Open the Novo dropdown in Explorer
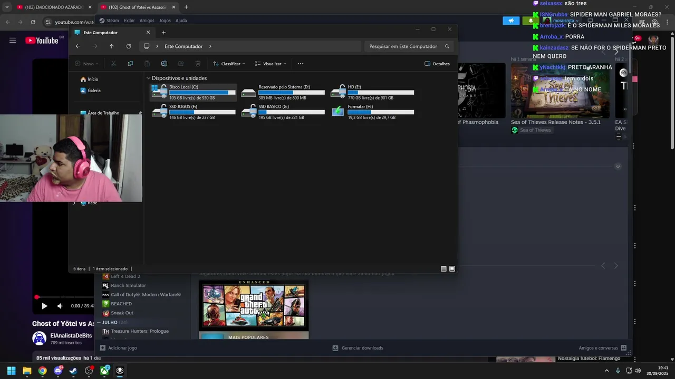The height and width of the screenshot is (379, 675). coord(86,64)
